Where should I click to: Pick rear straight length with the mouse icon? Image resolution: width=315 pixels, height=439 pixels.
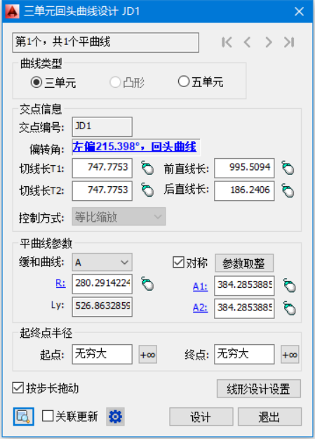click(288, 190)
